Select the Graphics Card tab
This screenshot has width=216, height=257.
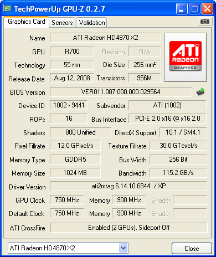27,22
